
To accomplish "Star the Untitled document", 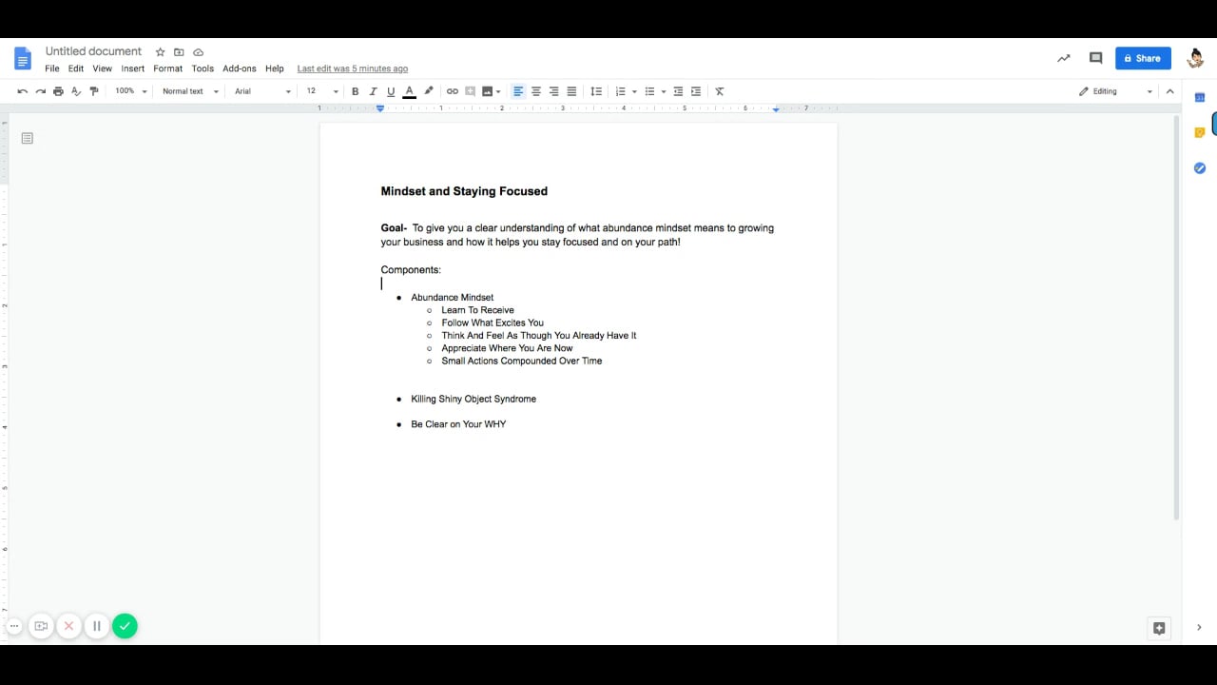I will coord(161,52).
